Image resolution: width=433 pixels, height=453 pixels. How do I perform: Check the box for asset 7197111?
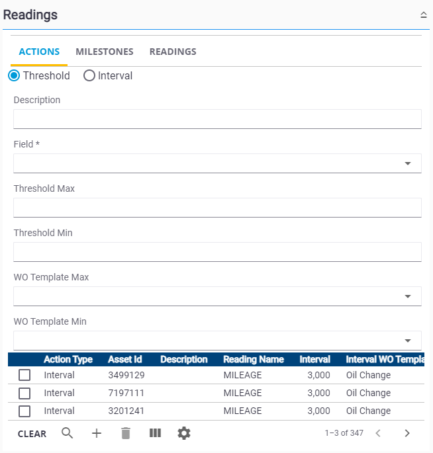24,393
